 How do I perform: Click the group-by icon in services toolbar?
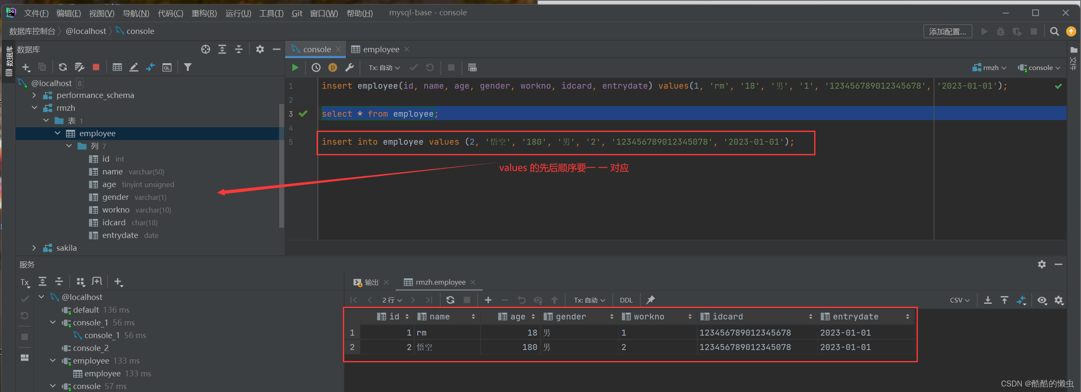coord(80,281)
